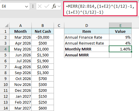The width and height of the screenshot is (139, 111).
Task: Select cell Feb 2027
Action: 20,102
